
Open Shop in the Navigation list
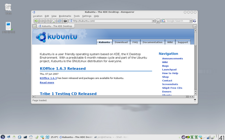[x=165, y=77]
